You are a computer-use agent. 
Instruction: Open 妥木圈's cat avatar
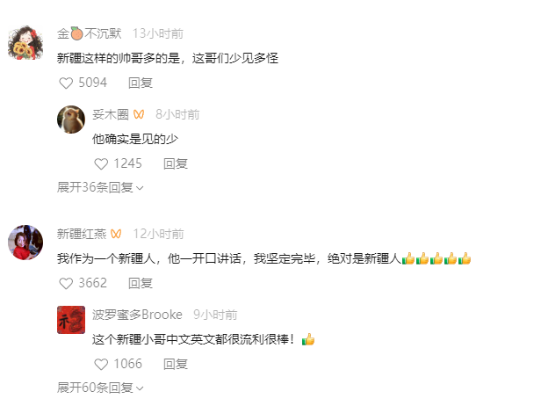pos(71,120)
